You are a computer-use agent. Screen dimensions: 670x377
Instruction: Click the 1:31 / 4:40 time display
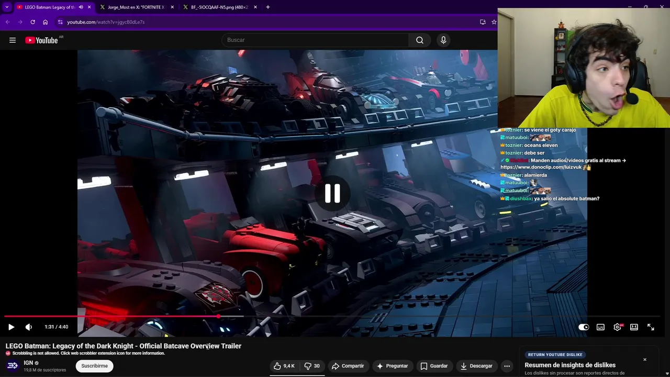point(56,327)
